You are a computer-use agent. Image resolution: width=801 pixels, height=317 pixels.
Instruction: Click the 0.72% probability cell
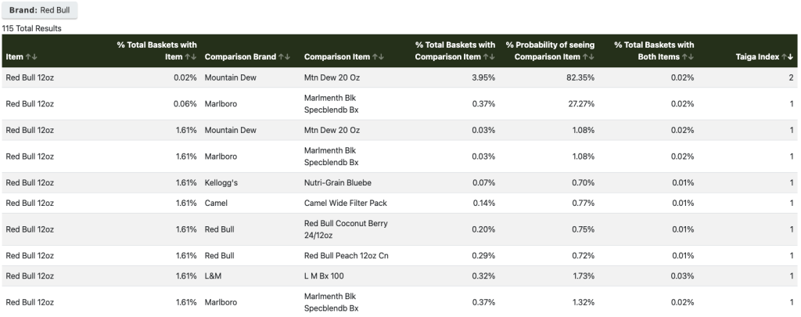[583, 256]
